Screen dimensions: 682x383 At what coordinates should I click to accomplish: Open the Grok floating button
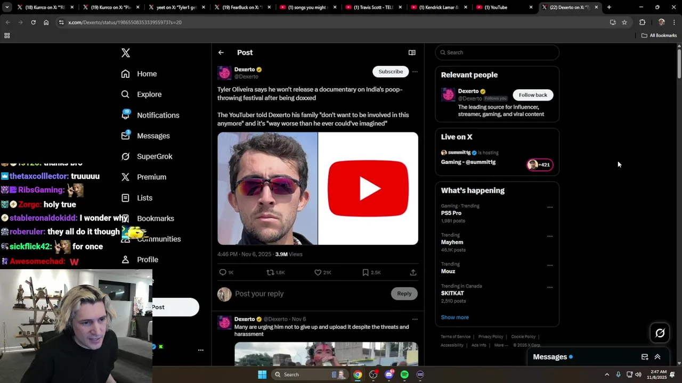tap(660, 333)
